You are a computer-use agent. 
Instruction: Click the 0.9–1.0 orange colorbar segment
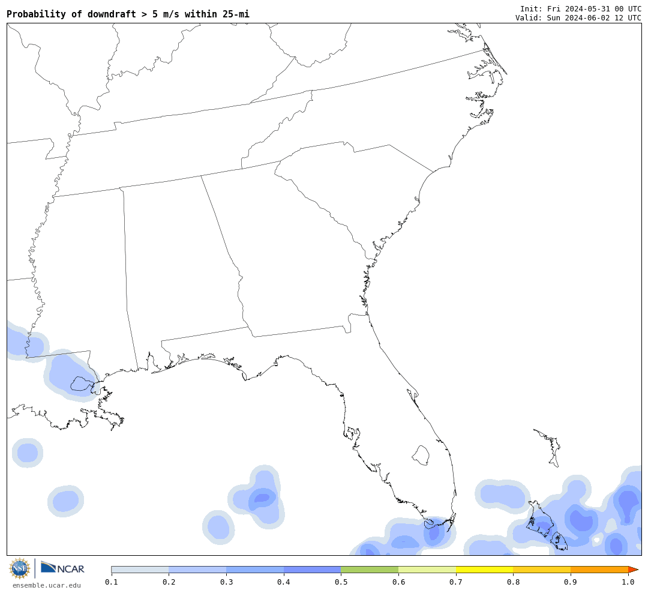tap(599, 570)
